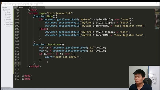
Task: Click the text/javascript type attribute value
Action: pyautogui.click(x=59, y=13)
